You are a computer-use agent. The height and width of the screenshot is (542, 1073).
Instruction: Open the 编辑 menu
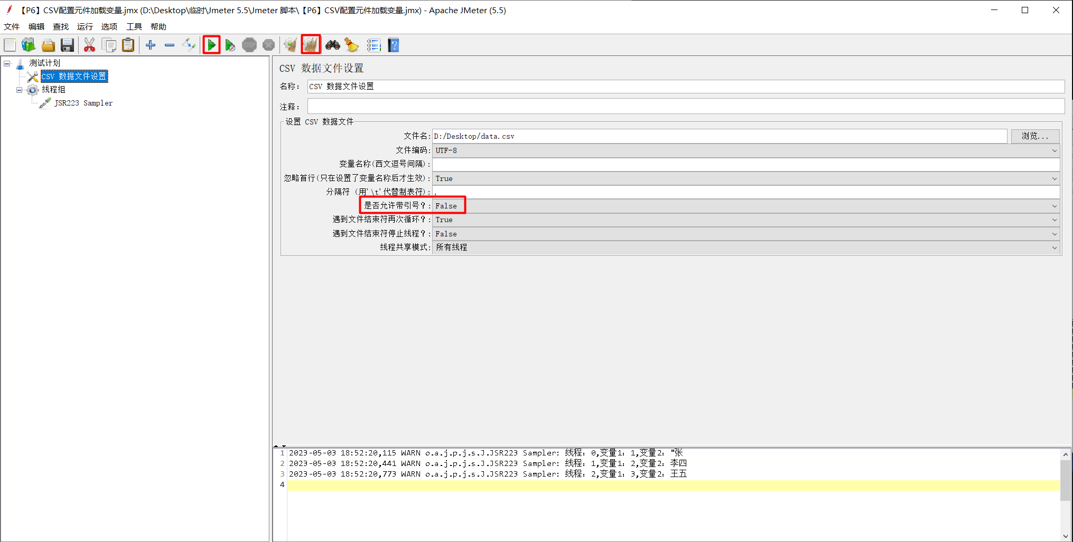point(36,26)
